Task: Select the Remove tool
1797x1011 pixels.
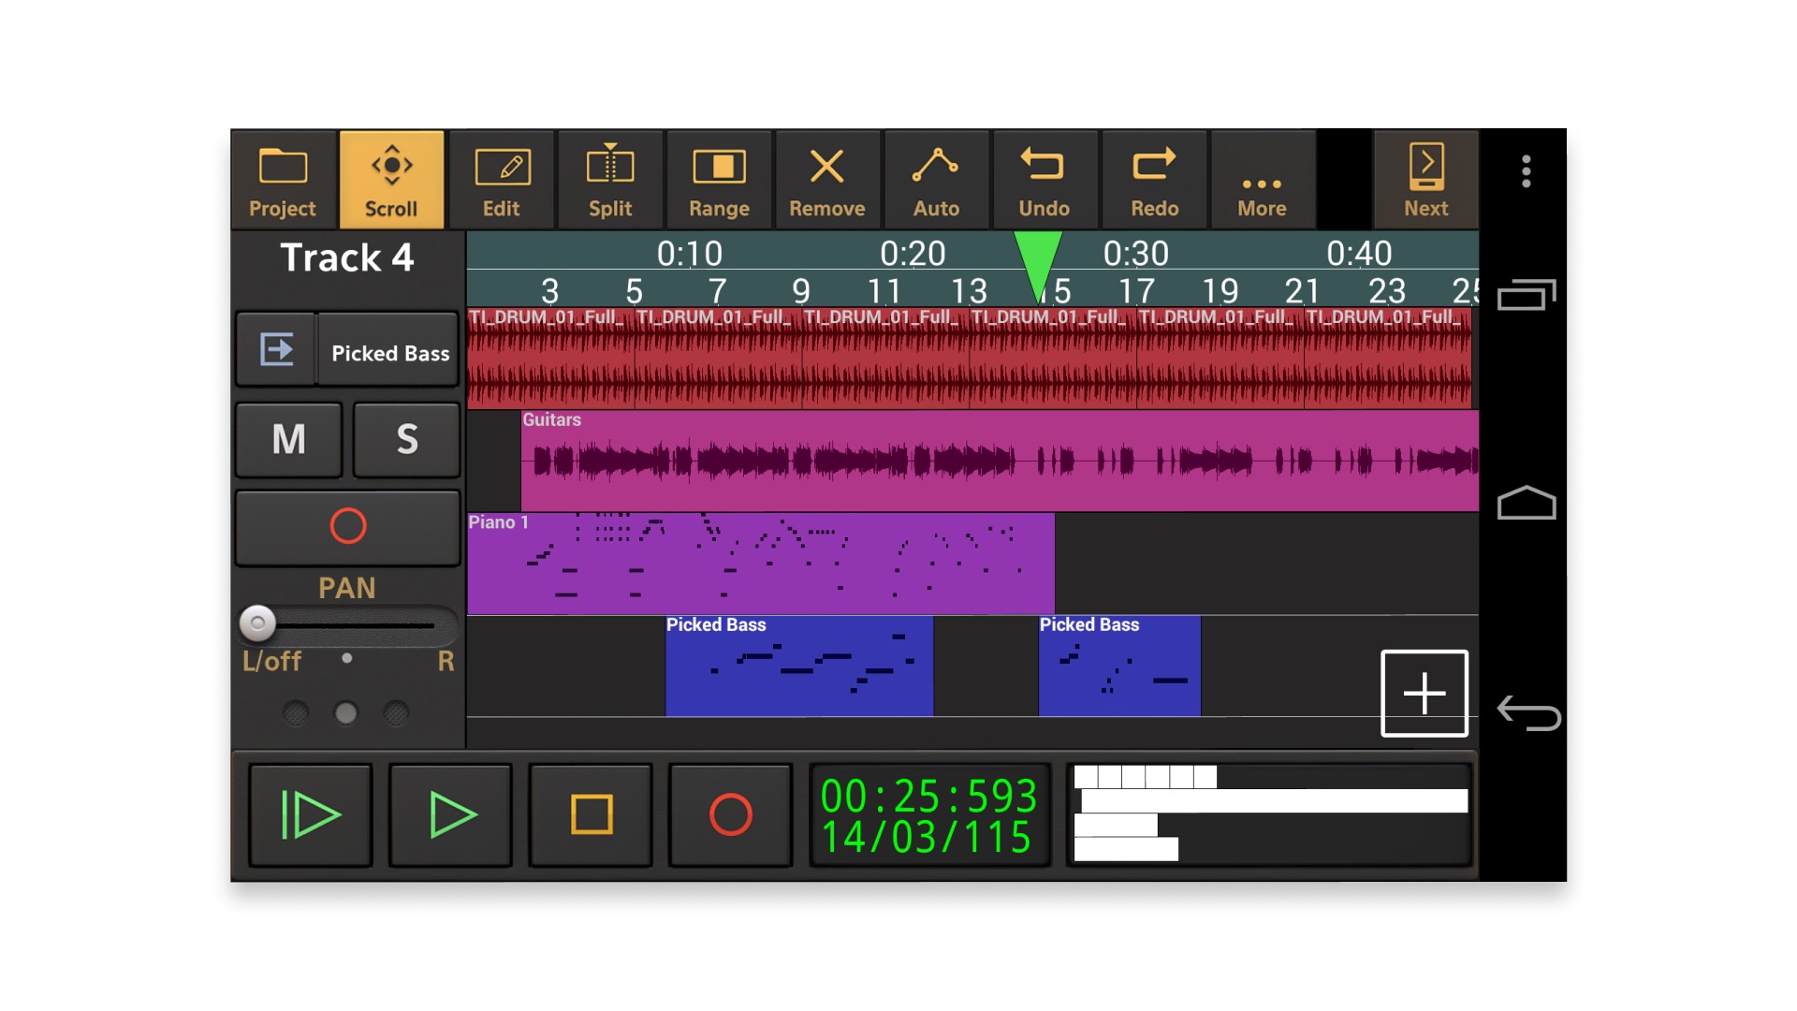Action: [x=827, y=180]
